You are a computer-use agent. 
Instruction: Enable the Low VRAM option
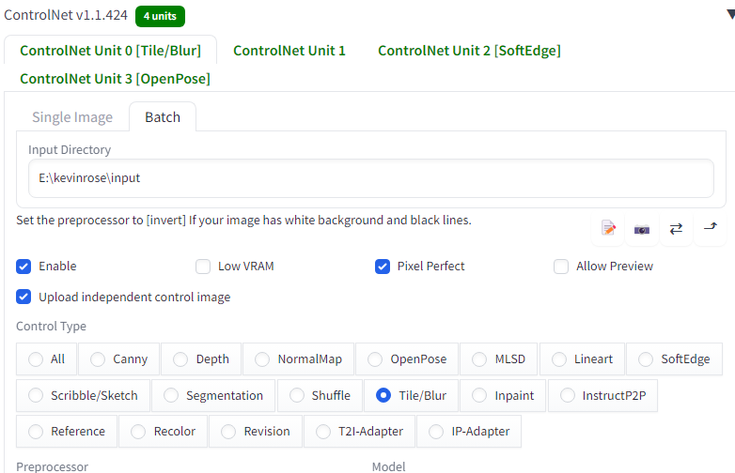(x=203, y=267)
